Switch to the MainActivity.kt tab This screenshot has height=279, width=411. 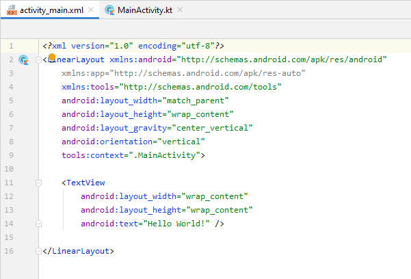pos(143,10)
